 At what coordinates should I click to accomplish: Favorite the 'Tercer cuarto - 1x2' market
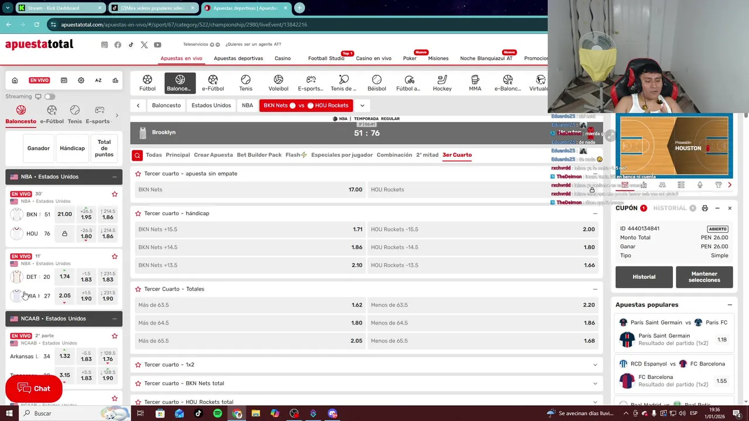click(x=138, y=365)
